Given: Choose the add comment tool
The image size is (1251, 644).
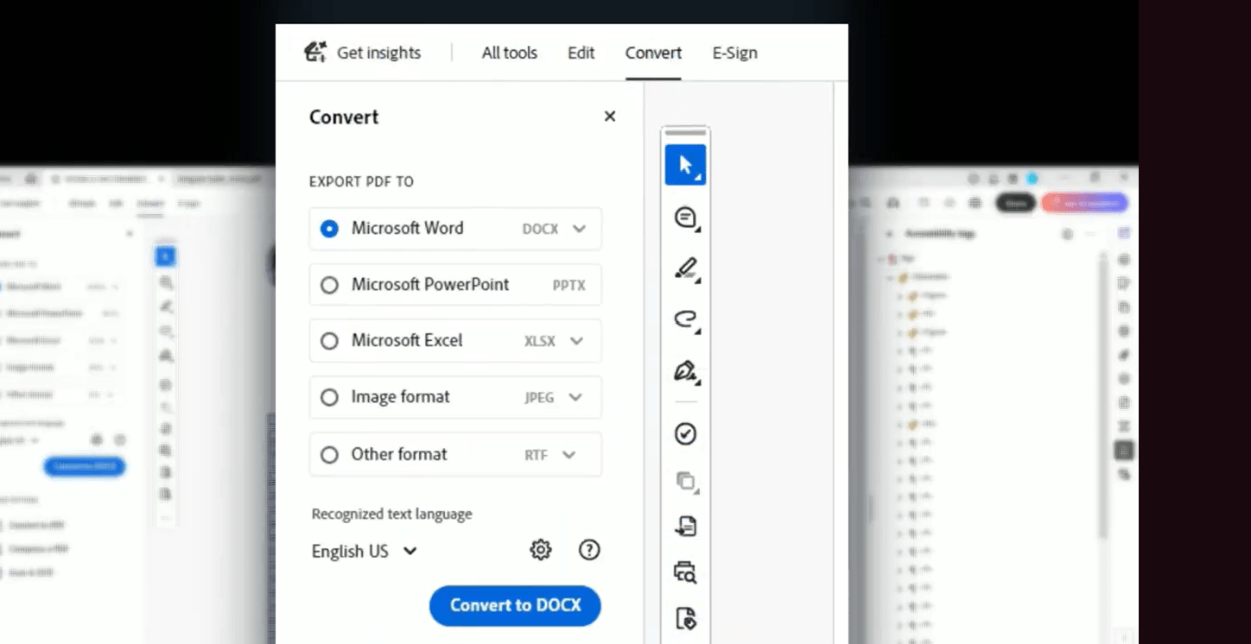Looking at the screenshot, I should point(685,218).
